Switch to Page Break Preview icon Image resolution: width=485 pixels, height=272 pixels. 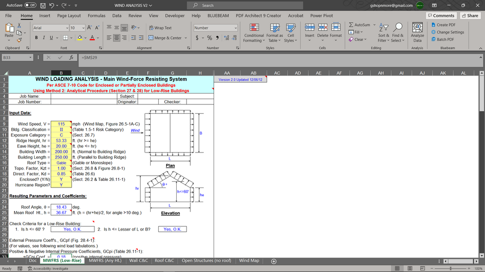pyautogui.click(x=422, y=269)
